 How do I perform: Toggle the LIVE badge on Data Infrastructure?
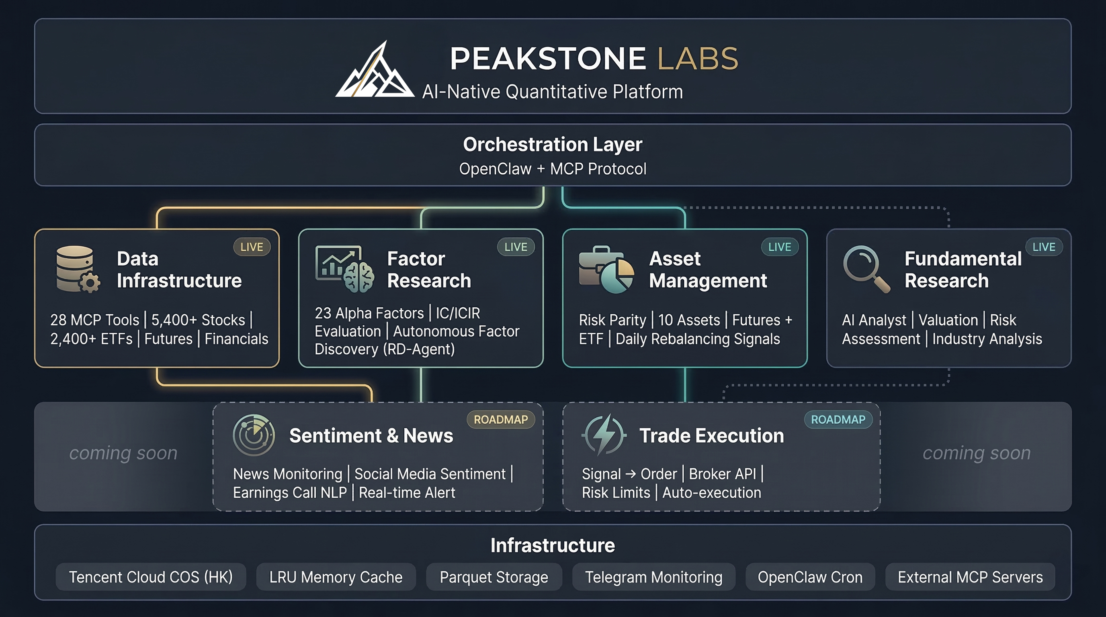click(251, 247)
